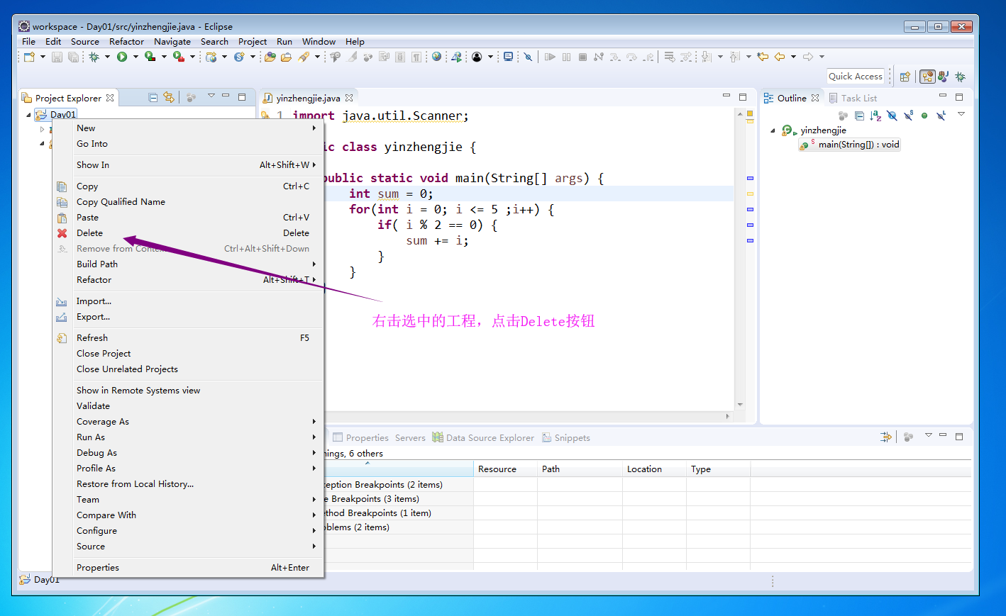Click the Back navigation arrow icon
The height and width of the screenshot is (616, 1006).
780,57
